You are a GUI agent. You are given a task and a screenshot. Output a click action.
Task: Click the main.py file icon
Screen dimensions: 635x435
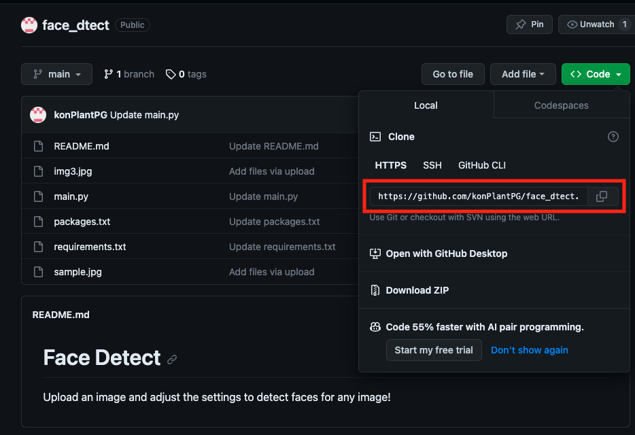coord(39,196)
